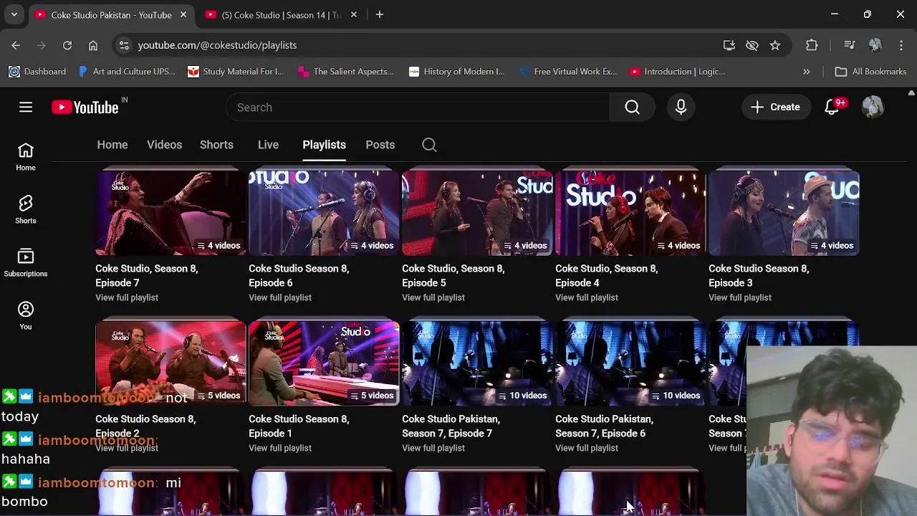Open the Introduction | Logic bookmark
The width and height of the screenshot is (917, 516).
click(678, 72)
